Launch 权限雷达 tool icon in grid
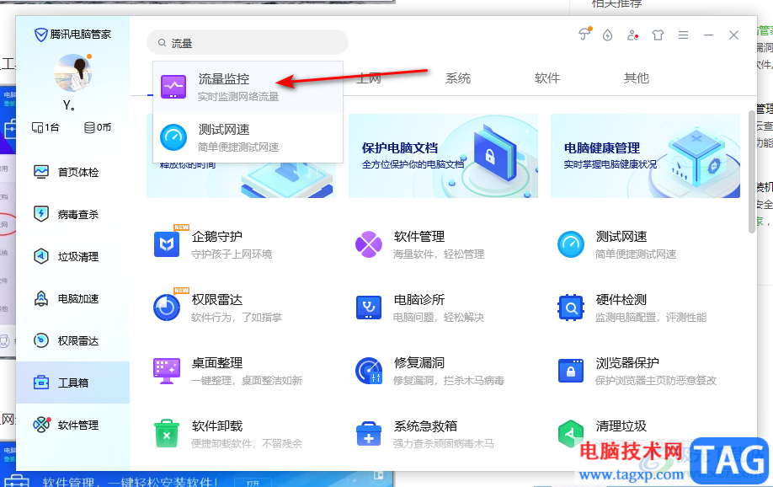The image size is (773, 487). (167, 308)
